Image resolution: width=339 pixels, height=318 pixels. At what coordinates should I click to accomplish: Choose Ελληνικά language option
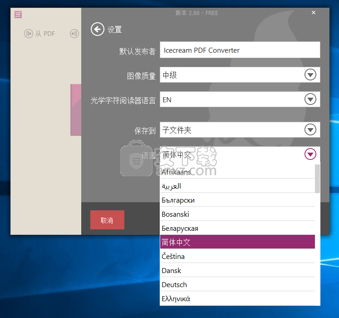point(237,298)
